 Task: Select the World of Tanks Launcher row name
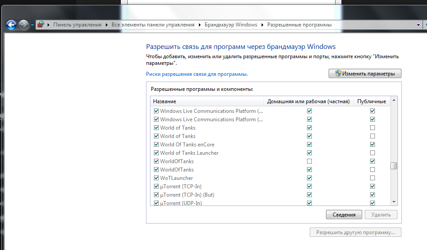[x=189, y=153]
